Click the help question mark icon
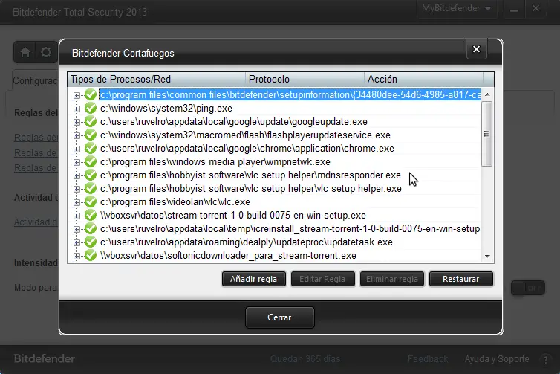Viewport: 560px width, 374px height. (x=545, y=359)
